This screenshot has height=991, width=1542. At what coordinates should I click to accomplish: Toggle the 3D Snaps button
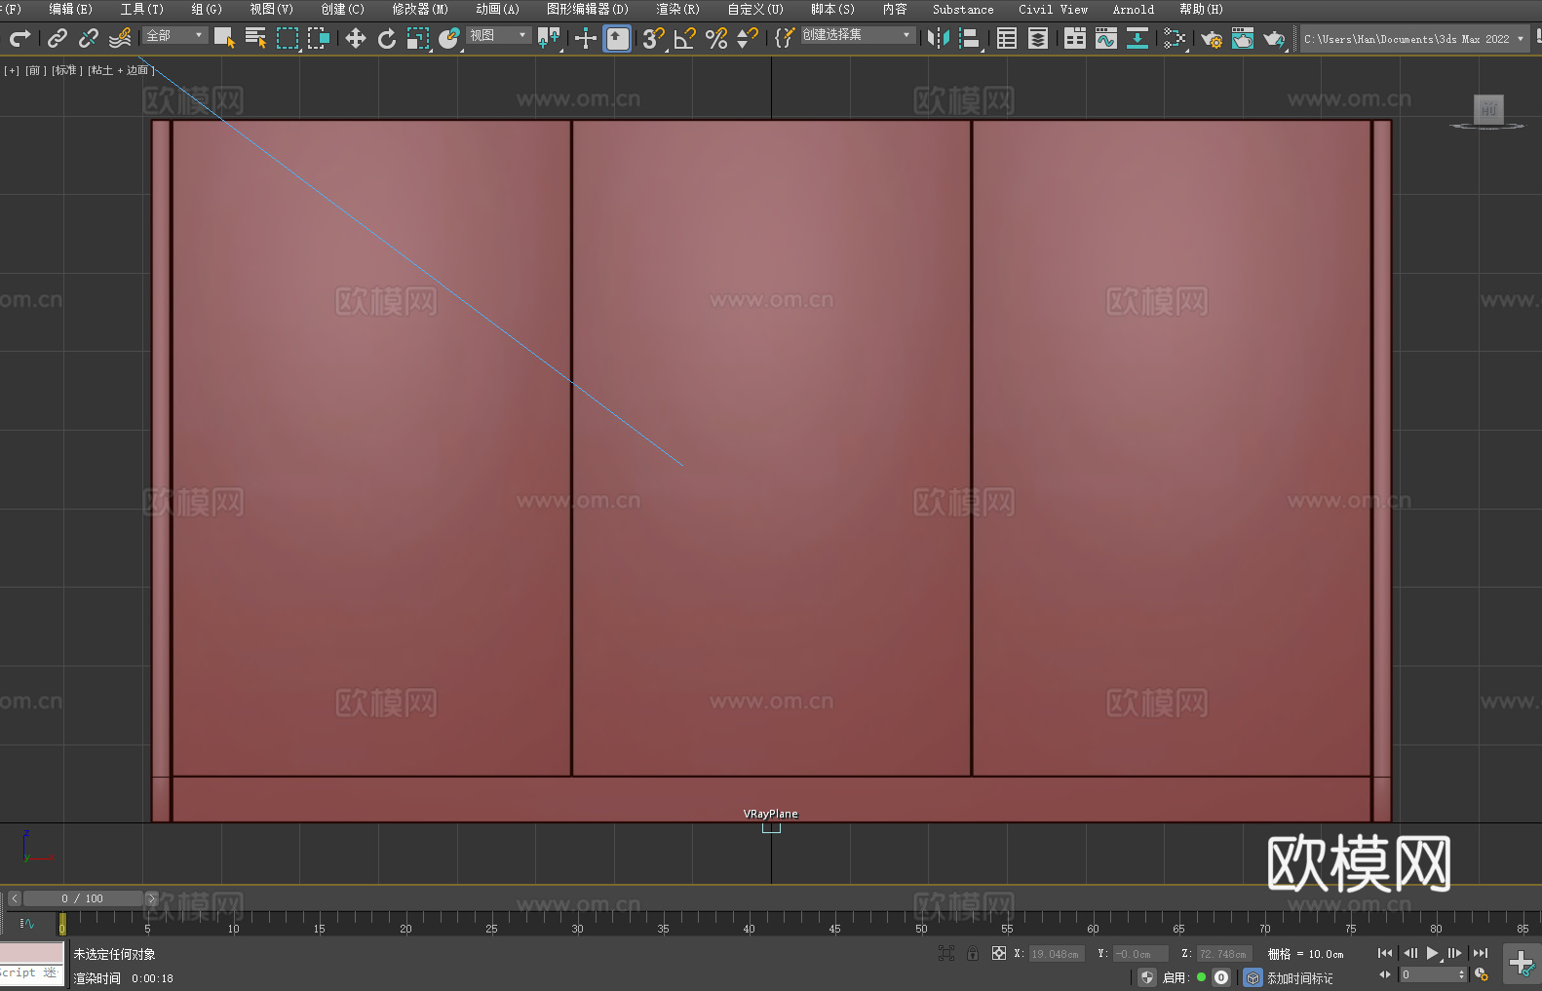tap(654, 38)
